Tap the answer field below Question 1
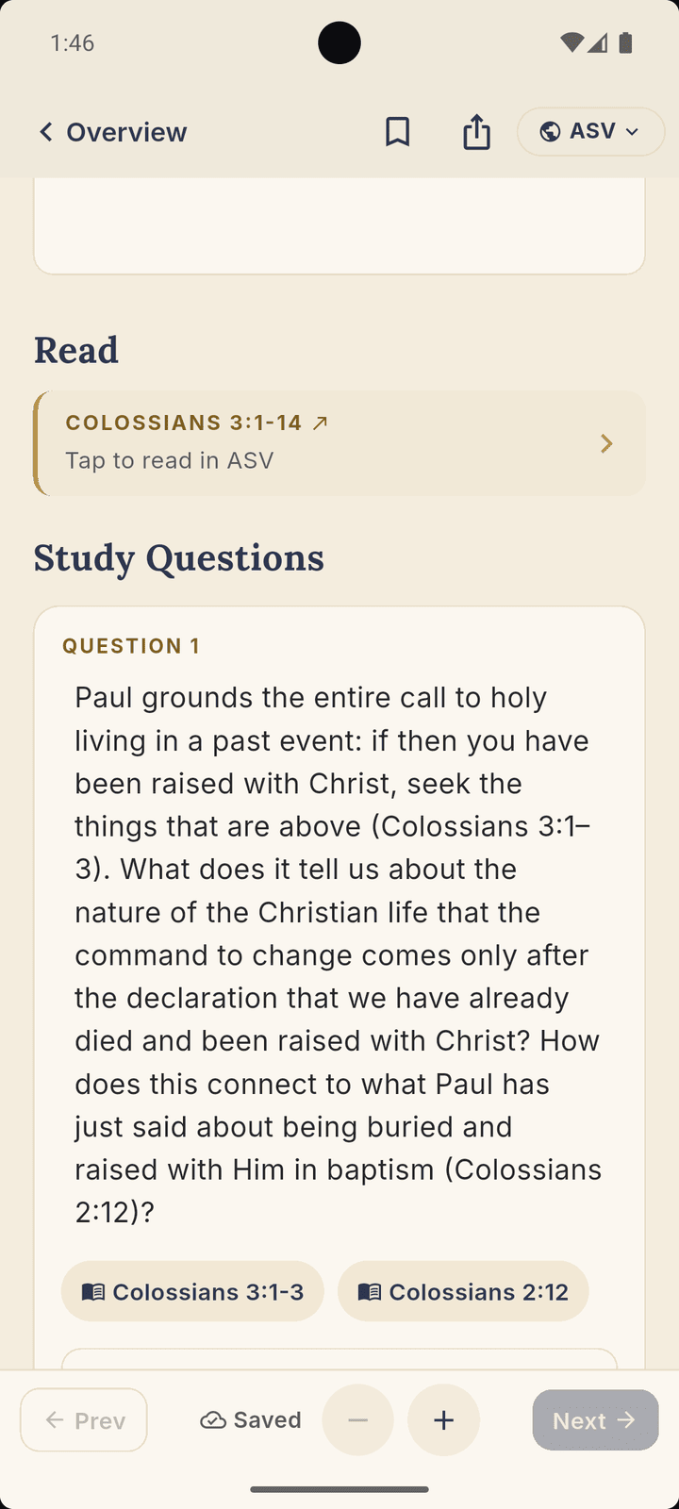This screenshot has height=1509, width=679. (x=339, y=1359)
